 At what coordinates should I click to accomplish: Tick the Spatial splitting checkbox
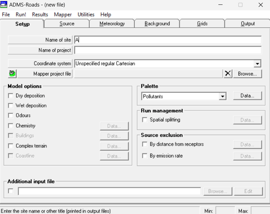coord(145,120)
